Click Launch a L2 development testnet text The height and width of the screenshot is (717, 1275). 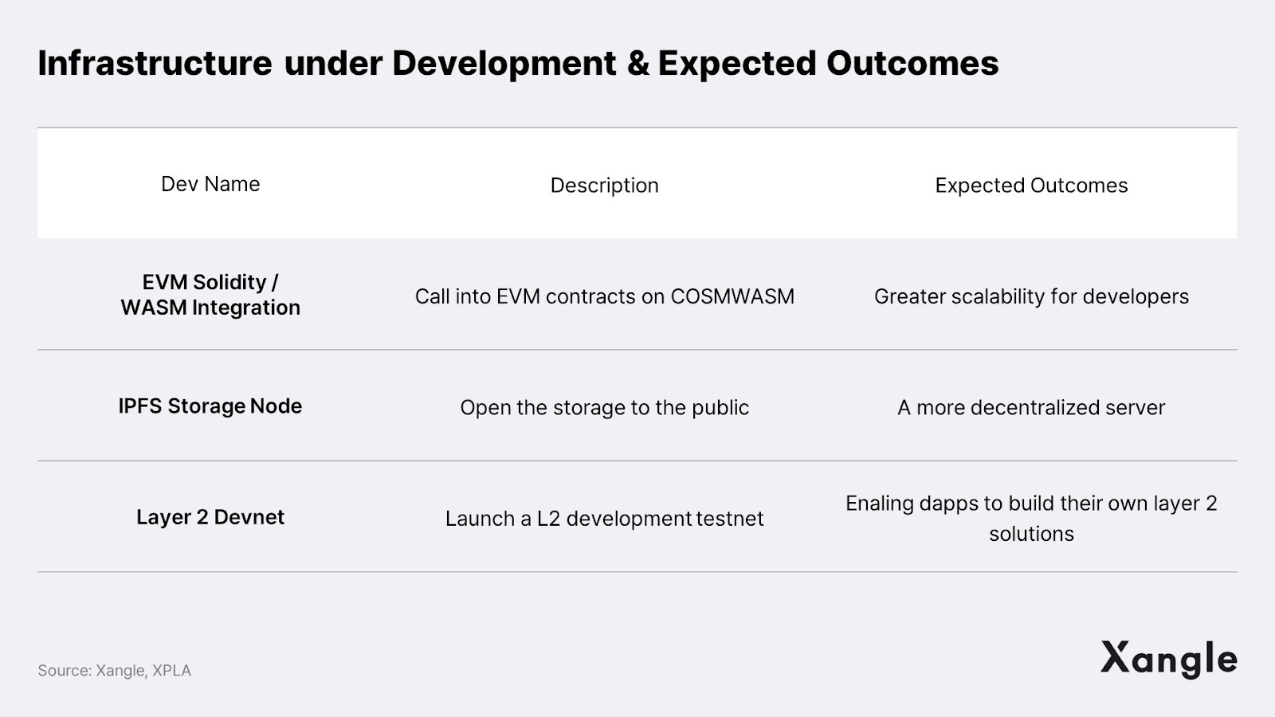pyautogui.click(x=604, y=519)
